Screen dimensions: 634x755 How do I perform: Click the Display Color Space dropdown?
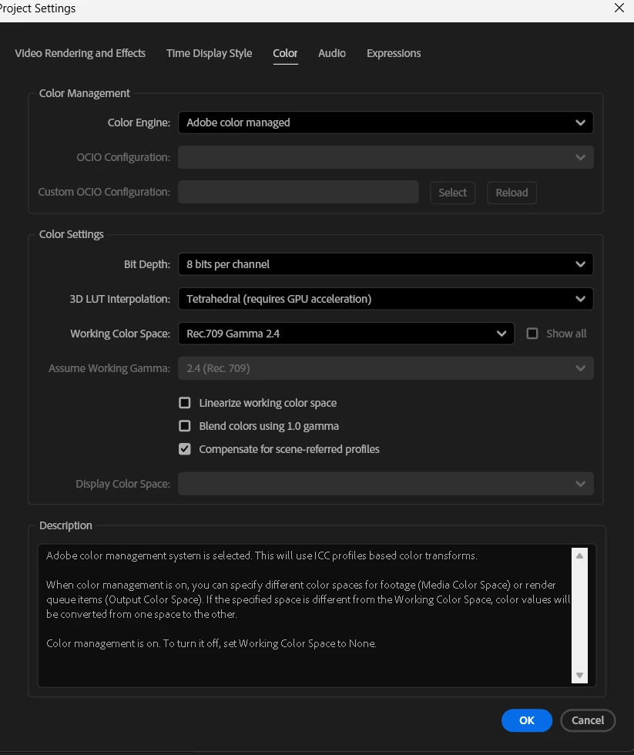[386, 484]
